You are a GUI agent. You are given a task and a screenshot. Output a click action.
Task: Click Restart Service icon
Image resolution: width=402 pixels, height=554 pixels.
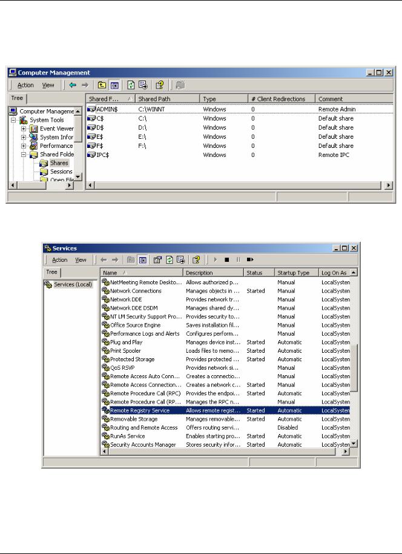coord(250,259)
